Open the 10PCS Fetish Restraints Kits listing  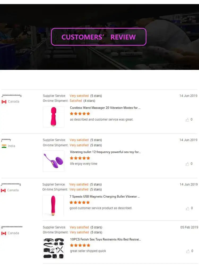click(x=105, y=239)
